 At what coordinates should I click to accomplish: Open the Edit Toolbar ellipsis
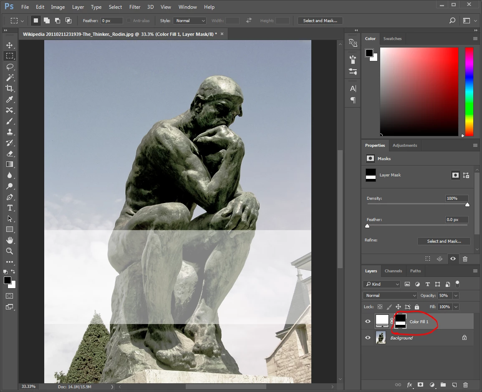(10, 262)
